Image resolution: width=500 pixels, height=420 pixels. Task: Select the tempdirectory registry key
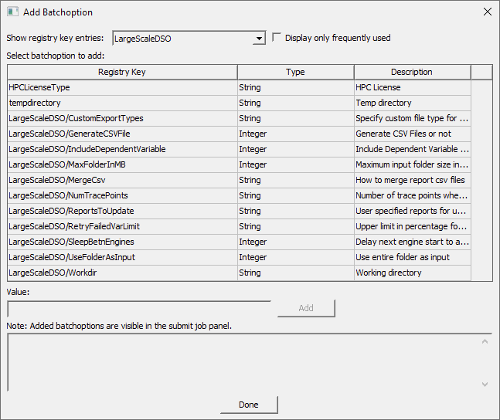[x=122, y=103]
